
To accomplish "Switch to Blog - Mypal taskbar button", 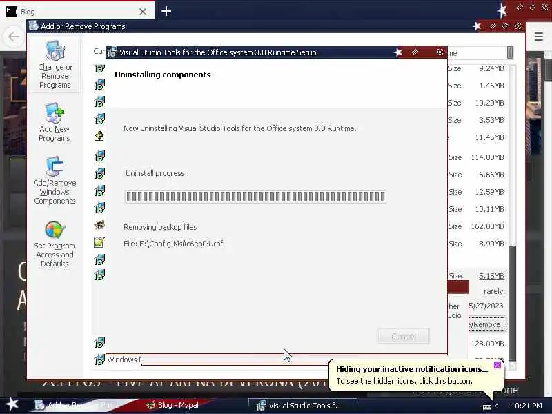I will [x=173, y=405].
